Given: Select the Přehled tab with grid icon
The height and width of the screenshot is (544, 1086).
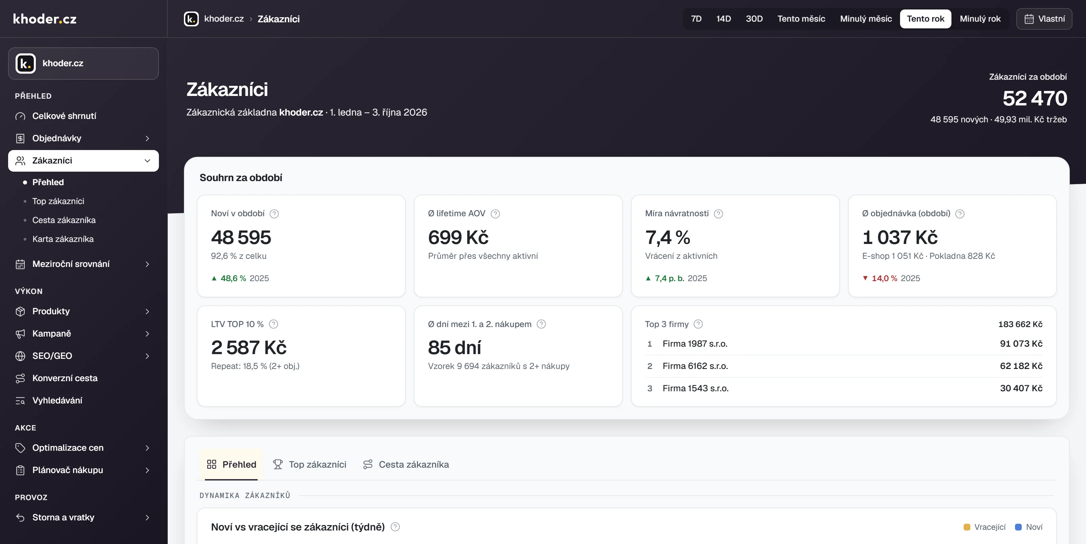Looking at the screenshot, I should (x=231, y=464).
